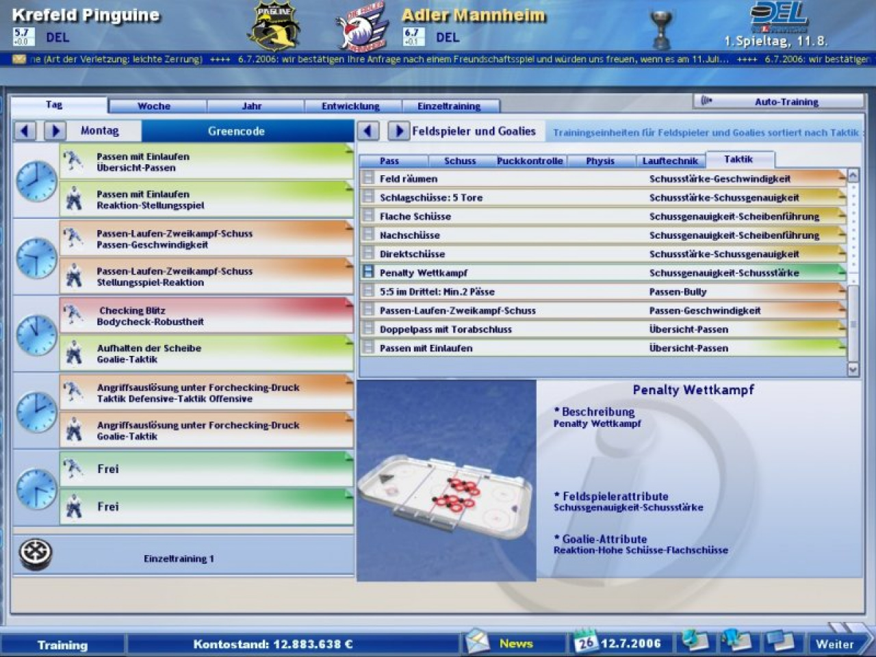This screenshot has height=657, width=876.
Task: Click goalie icon of Aufhalten der Scheibe
Action: coord(73,353)
